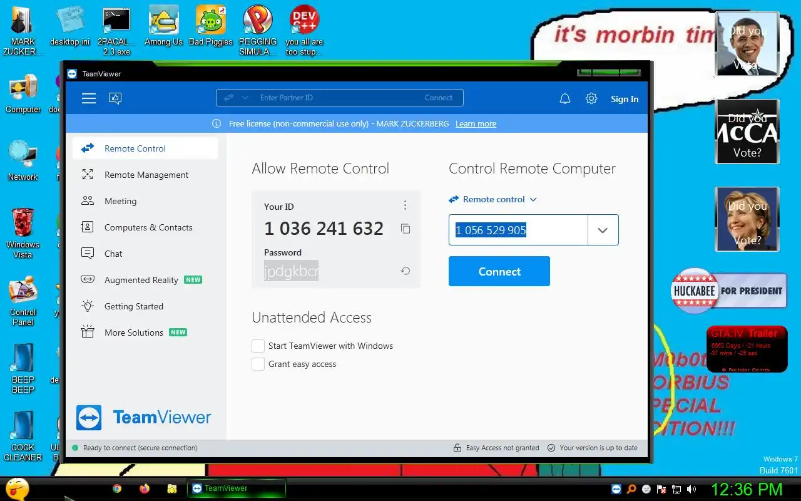Click the feedback thumbs-up icon
Screen dimensions: 801x501
115,98
